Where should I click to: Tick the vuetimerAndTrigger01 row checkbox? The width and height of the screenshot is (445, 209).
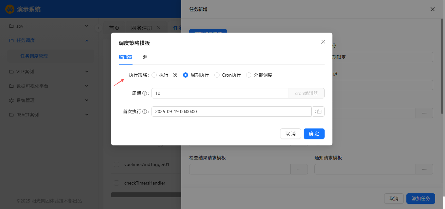click(116, 164)
